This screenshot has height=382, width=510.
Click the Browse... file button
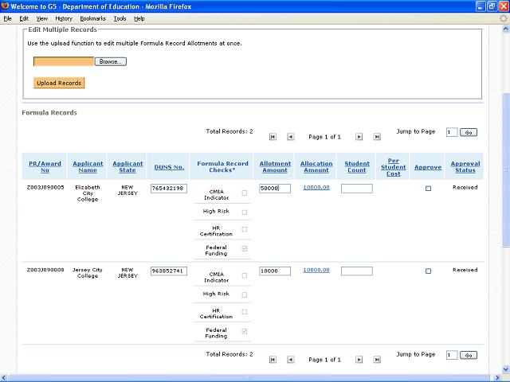point(111,61)
